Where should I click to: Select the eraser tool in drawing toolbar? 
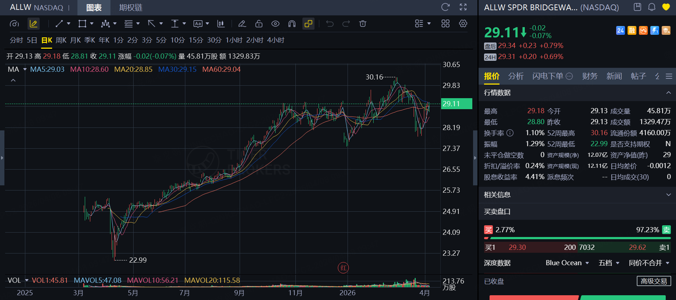242,24
